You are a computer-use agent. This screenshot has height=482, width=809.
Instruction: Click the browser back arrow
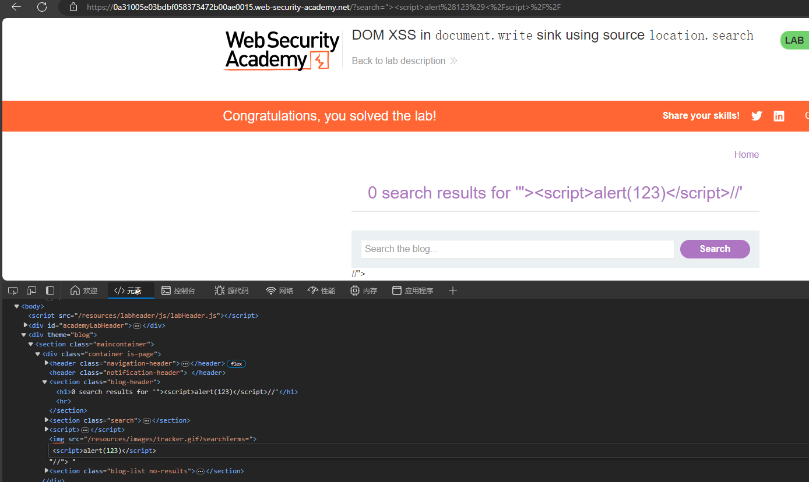(15, 8)
